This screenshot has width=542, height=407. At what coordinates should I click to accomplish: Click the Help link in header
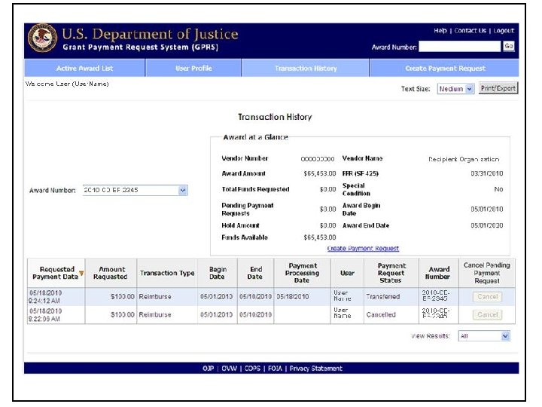440,30
